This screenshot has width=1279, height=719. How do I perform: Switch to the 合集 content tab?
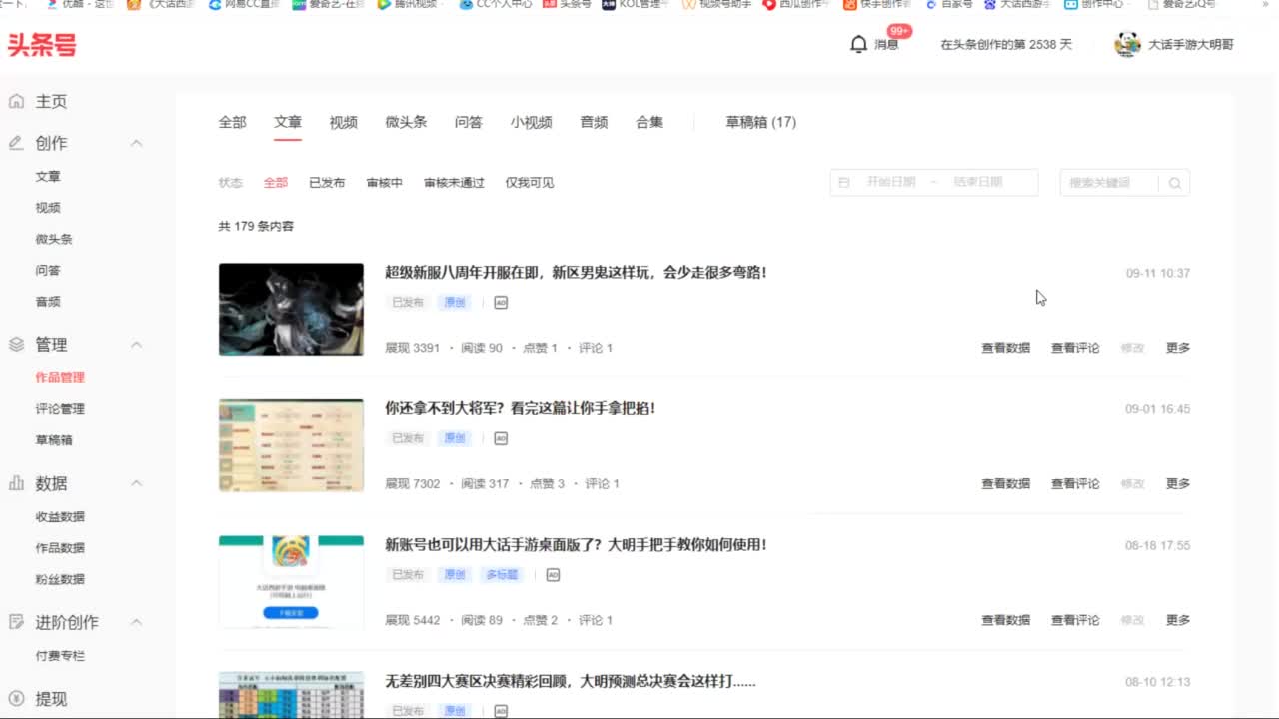click(649, 122)
